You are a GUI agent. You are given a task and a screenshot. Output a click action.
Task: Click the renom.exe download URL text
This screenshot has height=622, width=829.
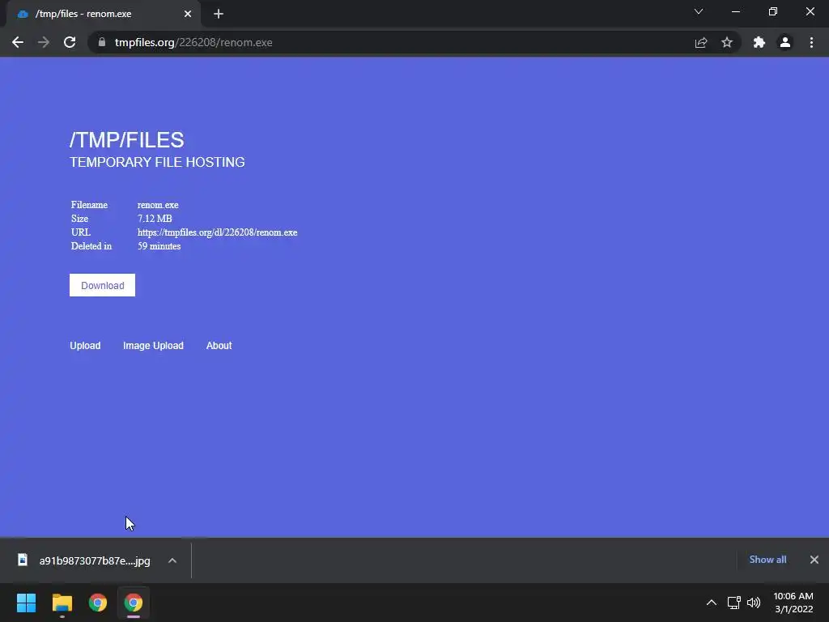(x=217, y=232)
